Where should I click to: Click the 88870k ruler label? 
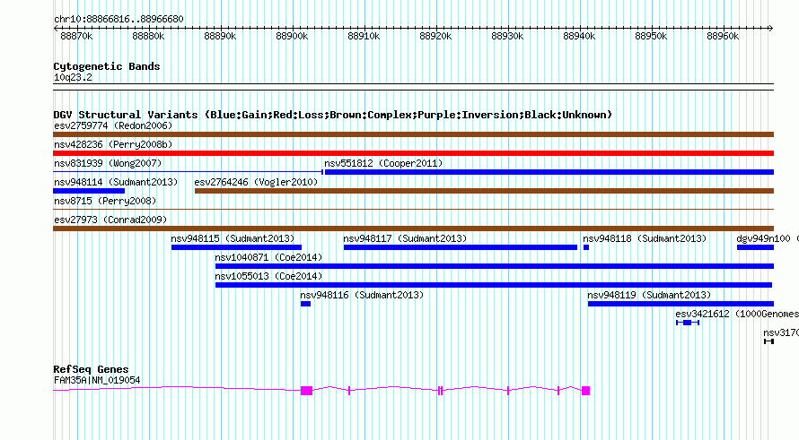click(76, 36)
